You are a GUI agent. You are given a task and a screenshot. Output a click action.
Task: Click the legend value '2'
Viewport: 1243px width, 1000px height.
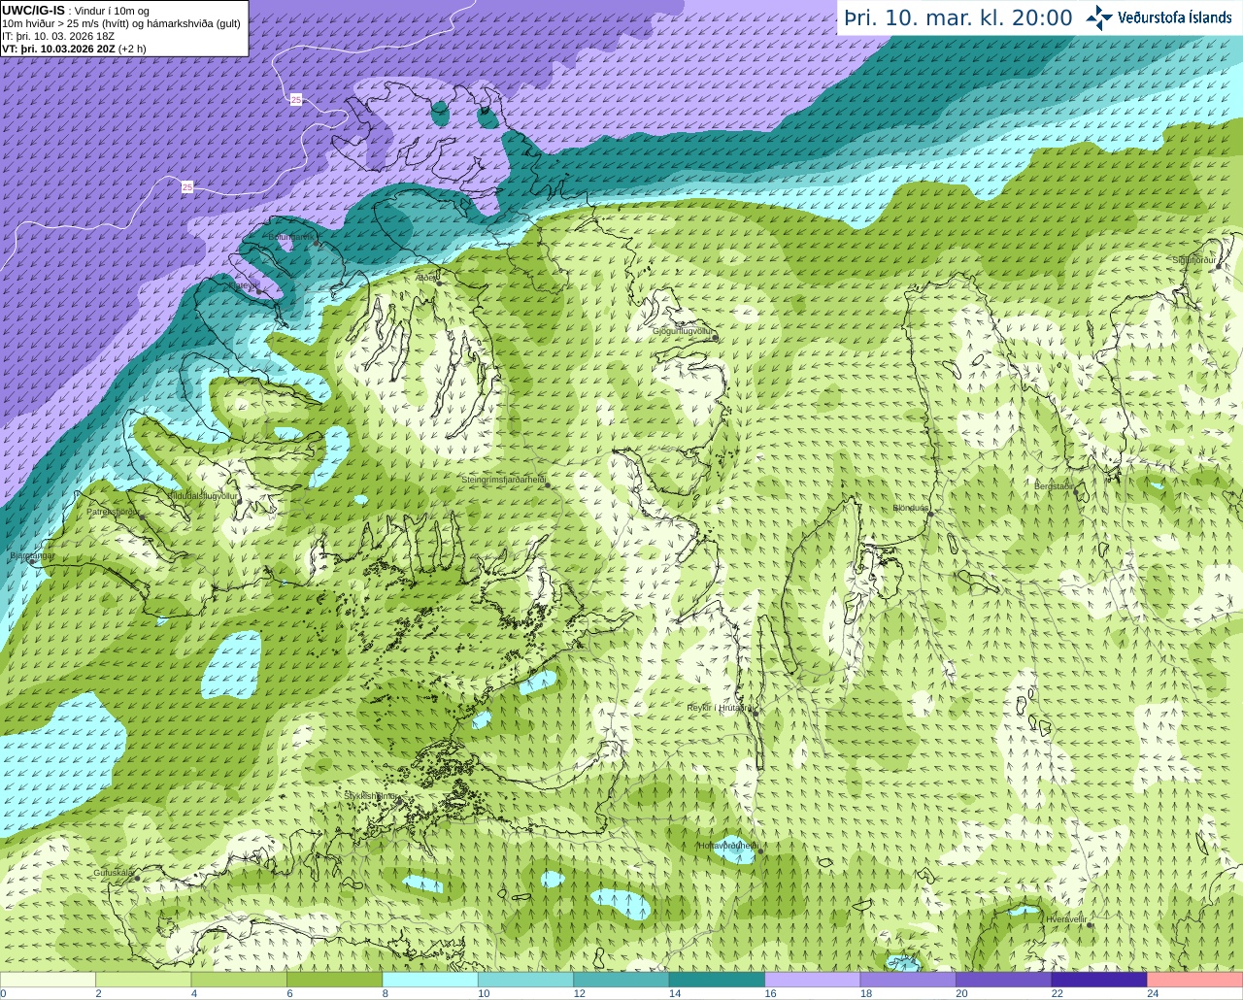[x=98, y=993]
